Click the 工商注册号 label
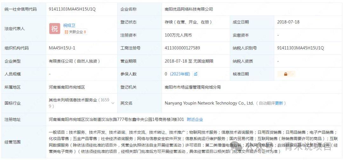 [131, 48]
